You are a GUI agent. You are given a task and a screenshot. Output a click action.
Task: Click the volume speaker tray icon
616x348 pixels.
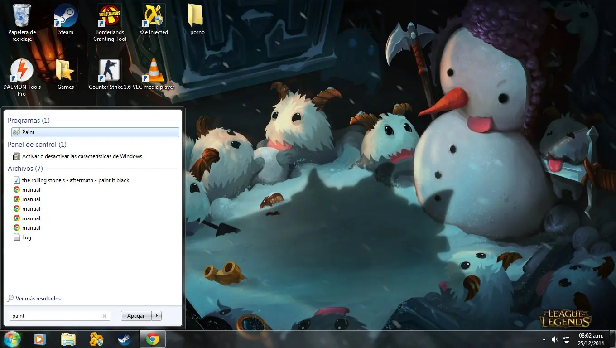click(x=555, y=339)
